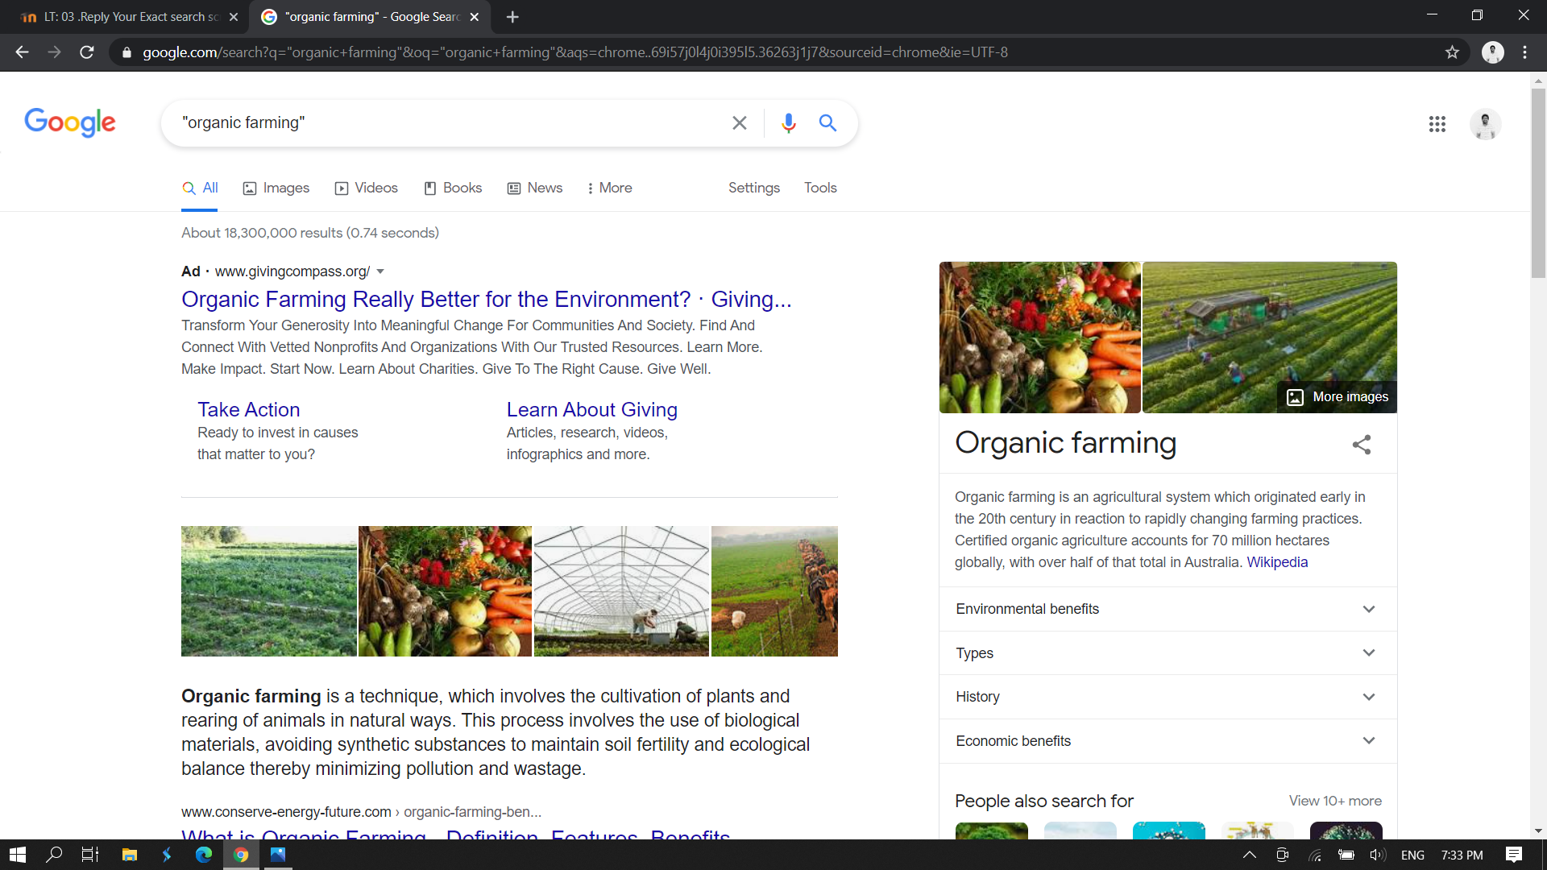Close the LT: 03 Reply tab

pyautogui.click(x=234, y=17)
